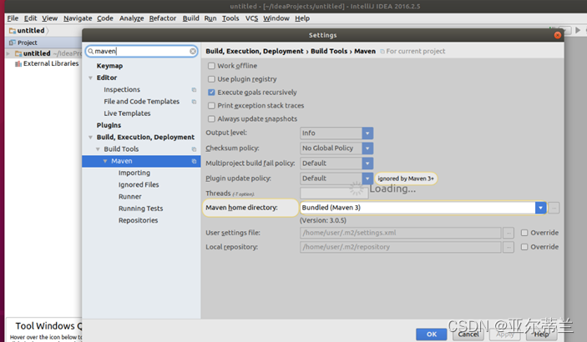Close the Settings dialog with red button
This screenshot has height=342, width=587.
point(558,35)
